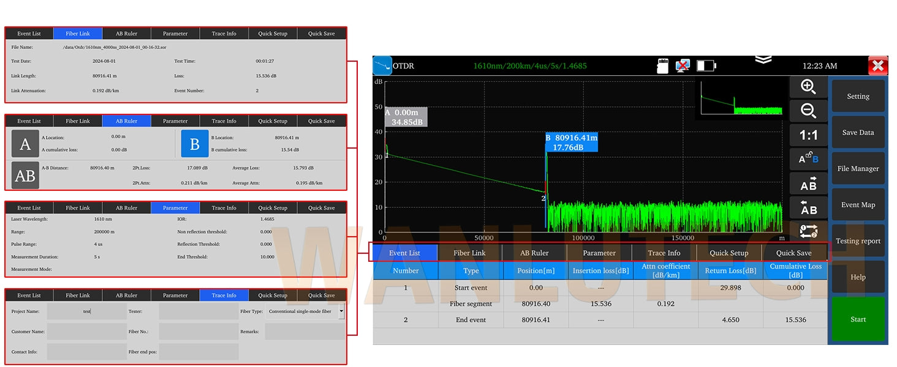Screen dimensions: 897x367
Task: Click the blue B cursor icon in AB Ruler panel
Action: pos(195,144)
